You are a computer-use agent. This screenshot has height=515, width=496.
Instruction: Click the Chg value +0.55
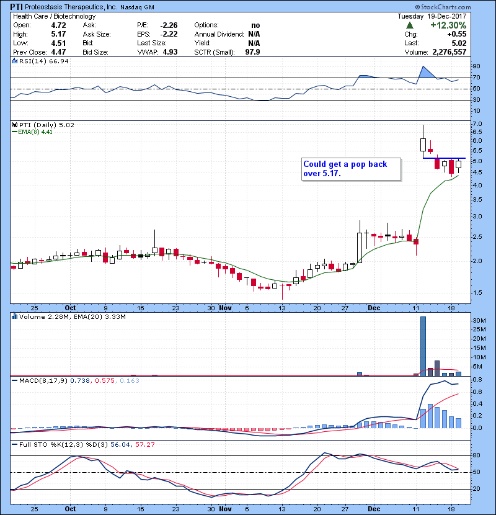(456, 34)
